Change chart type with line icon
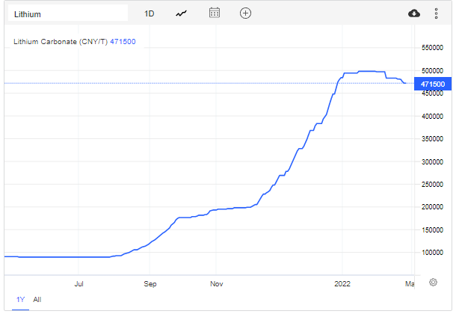The height and width of the screenshot is (314, 459). pyautogui.click(x=181, y=13)
